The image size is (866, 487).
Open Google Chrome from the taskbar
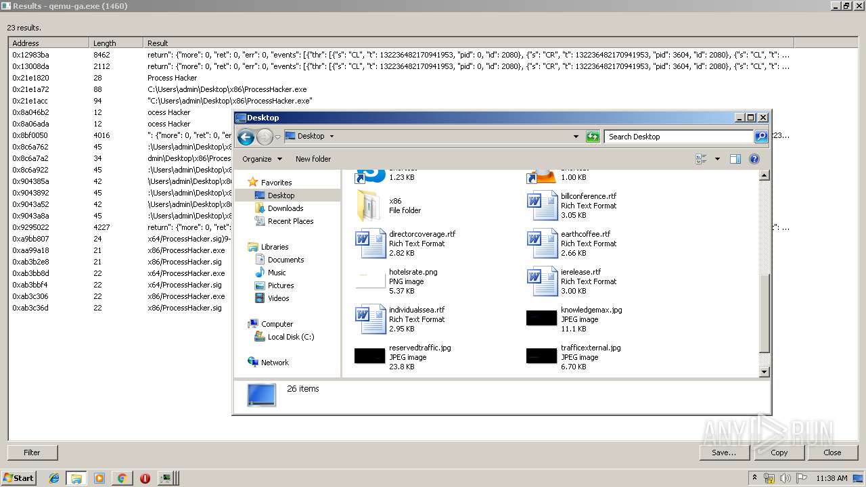pyautogui.click(x=122, y=478)
